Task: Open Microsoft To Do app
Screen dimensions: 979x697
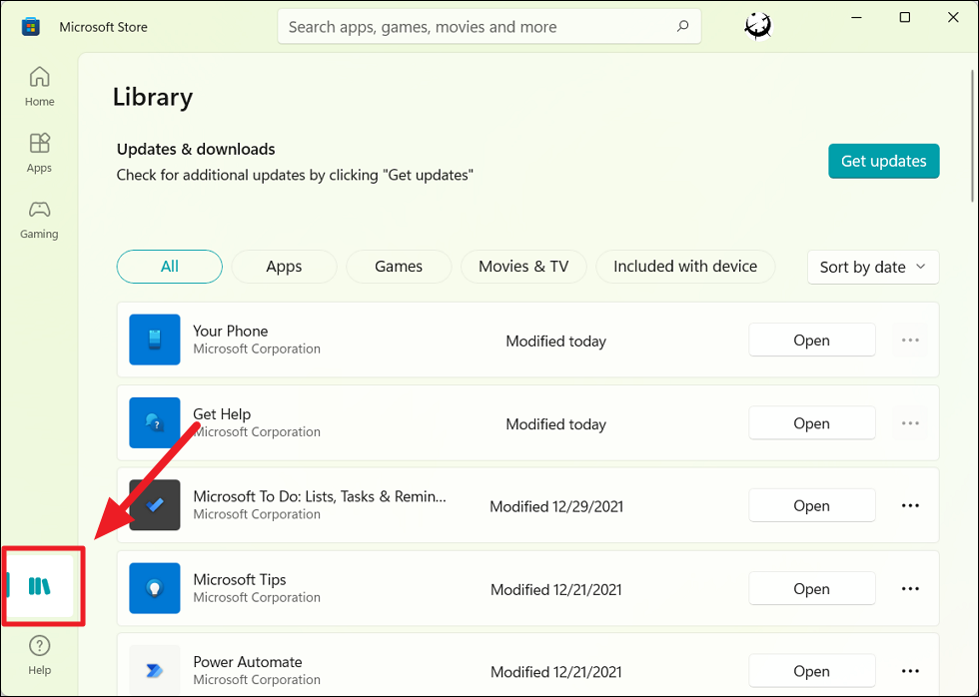Action: point(811,505)
